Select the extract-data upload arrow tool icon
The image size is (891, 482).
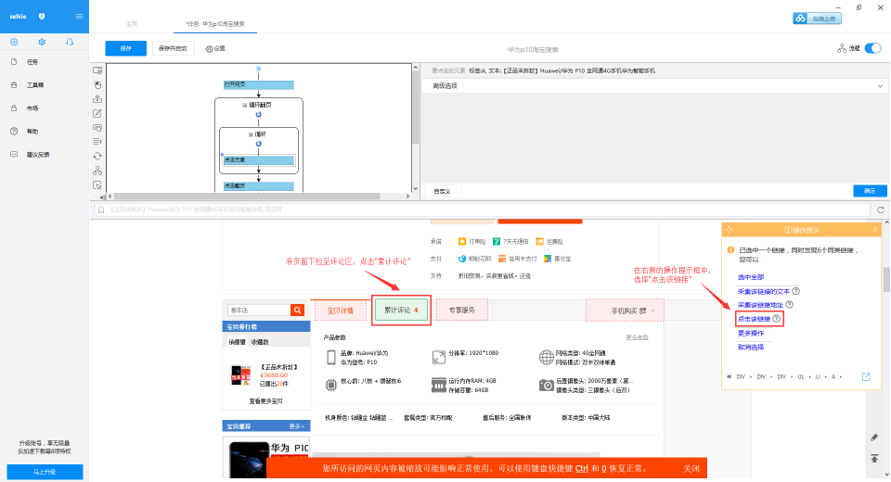pyautogui.click(x=97, y=99)
